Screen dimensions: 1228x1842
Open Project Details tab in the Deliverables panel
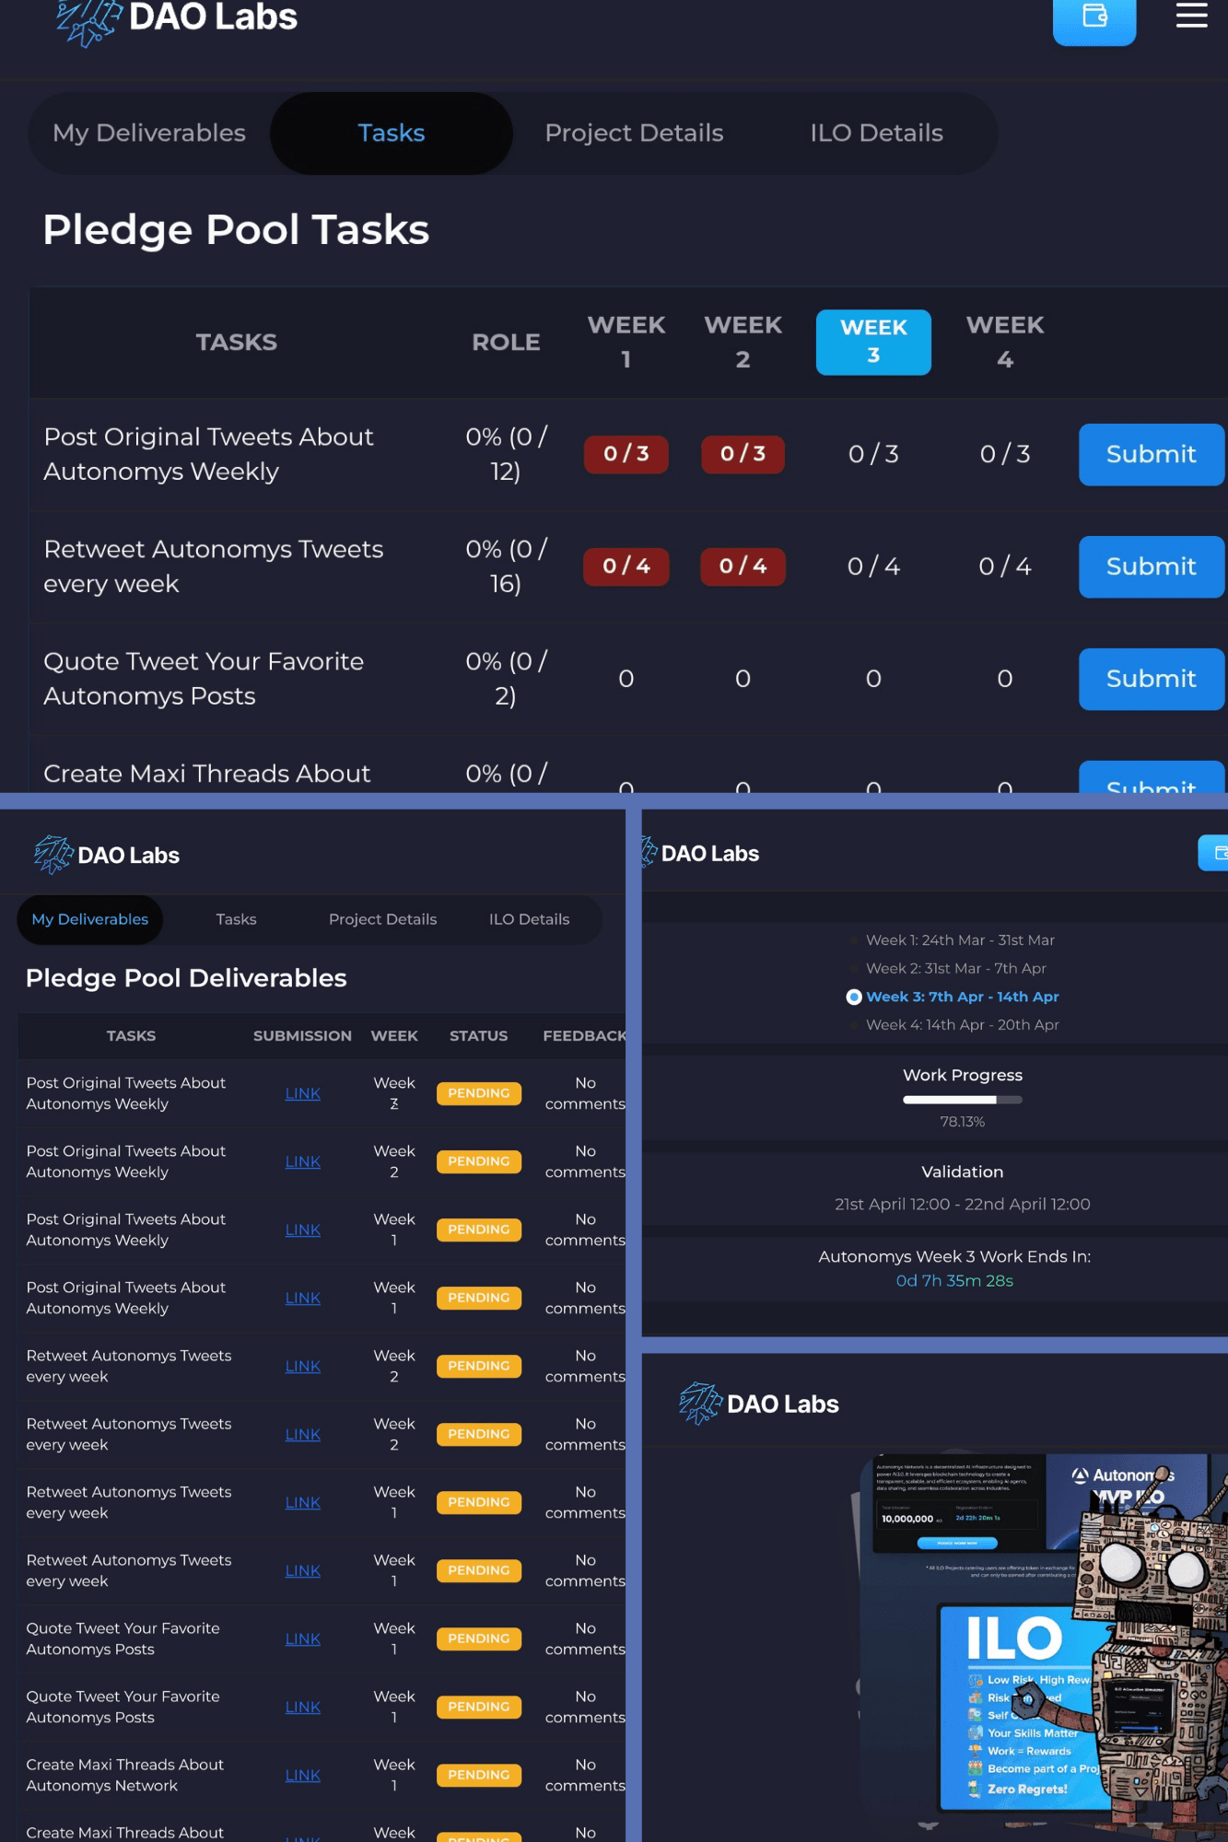click(x=382, y=919)
